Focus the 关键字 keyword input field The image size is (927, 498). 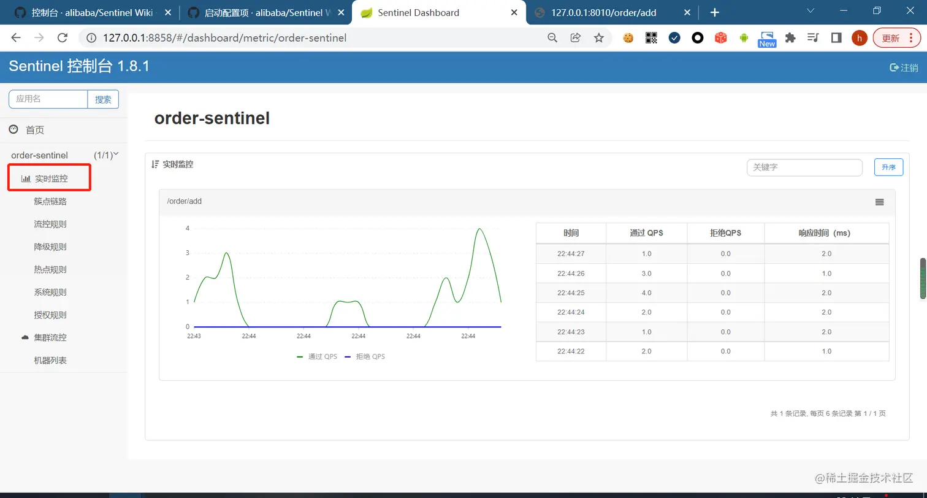804,167
